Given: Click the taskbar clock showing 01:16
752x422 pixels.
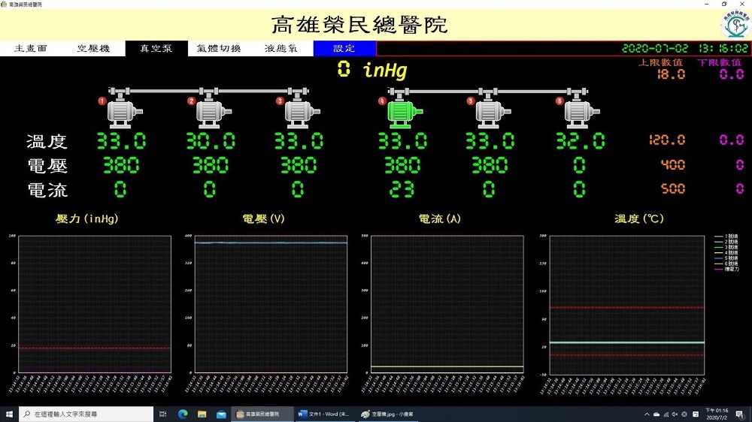Looking at the screenshot, I should pos(717,414).
